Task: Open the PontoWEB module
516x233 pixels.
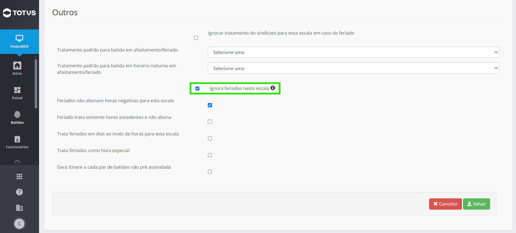Action: (19, 42)
